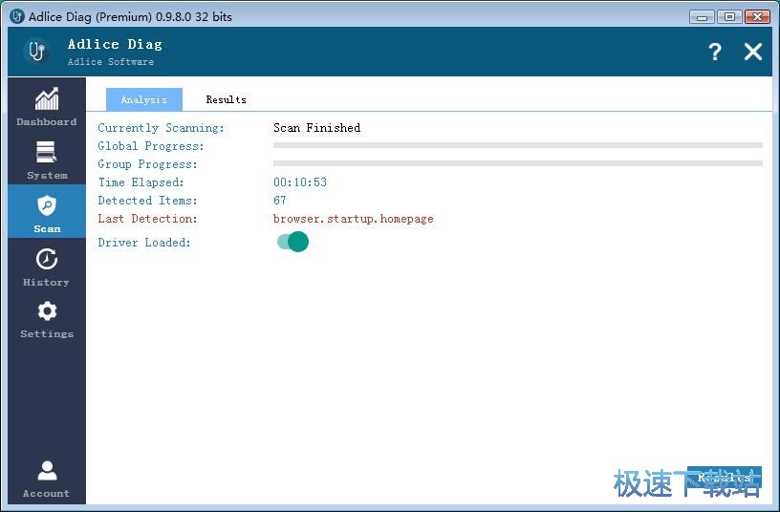This screenshot has width=780, height=512.
Task: Click the 'Driver Loaded:' label
Action: click(x=144, y=243)
